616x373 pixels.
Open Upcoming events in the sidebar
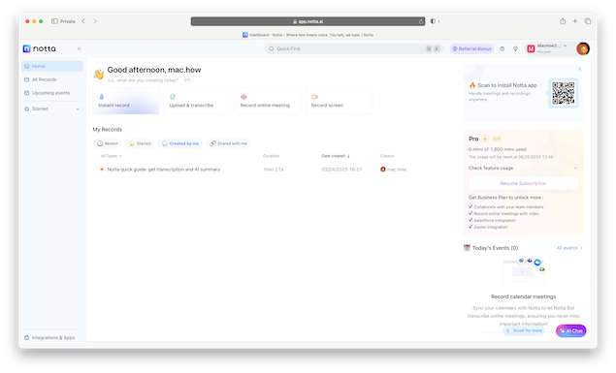tap(52, 93)
